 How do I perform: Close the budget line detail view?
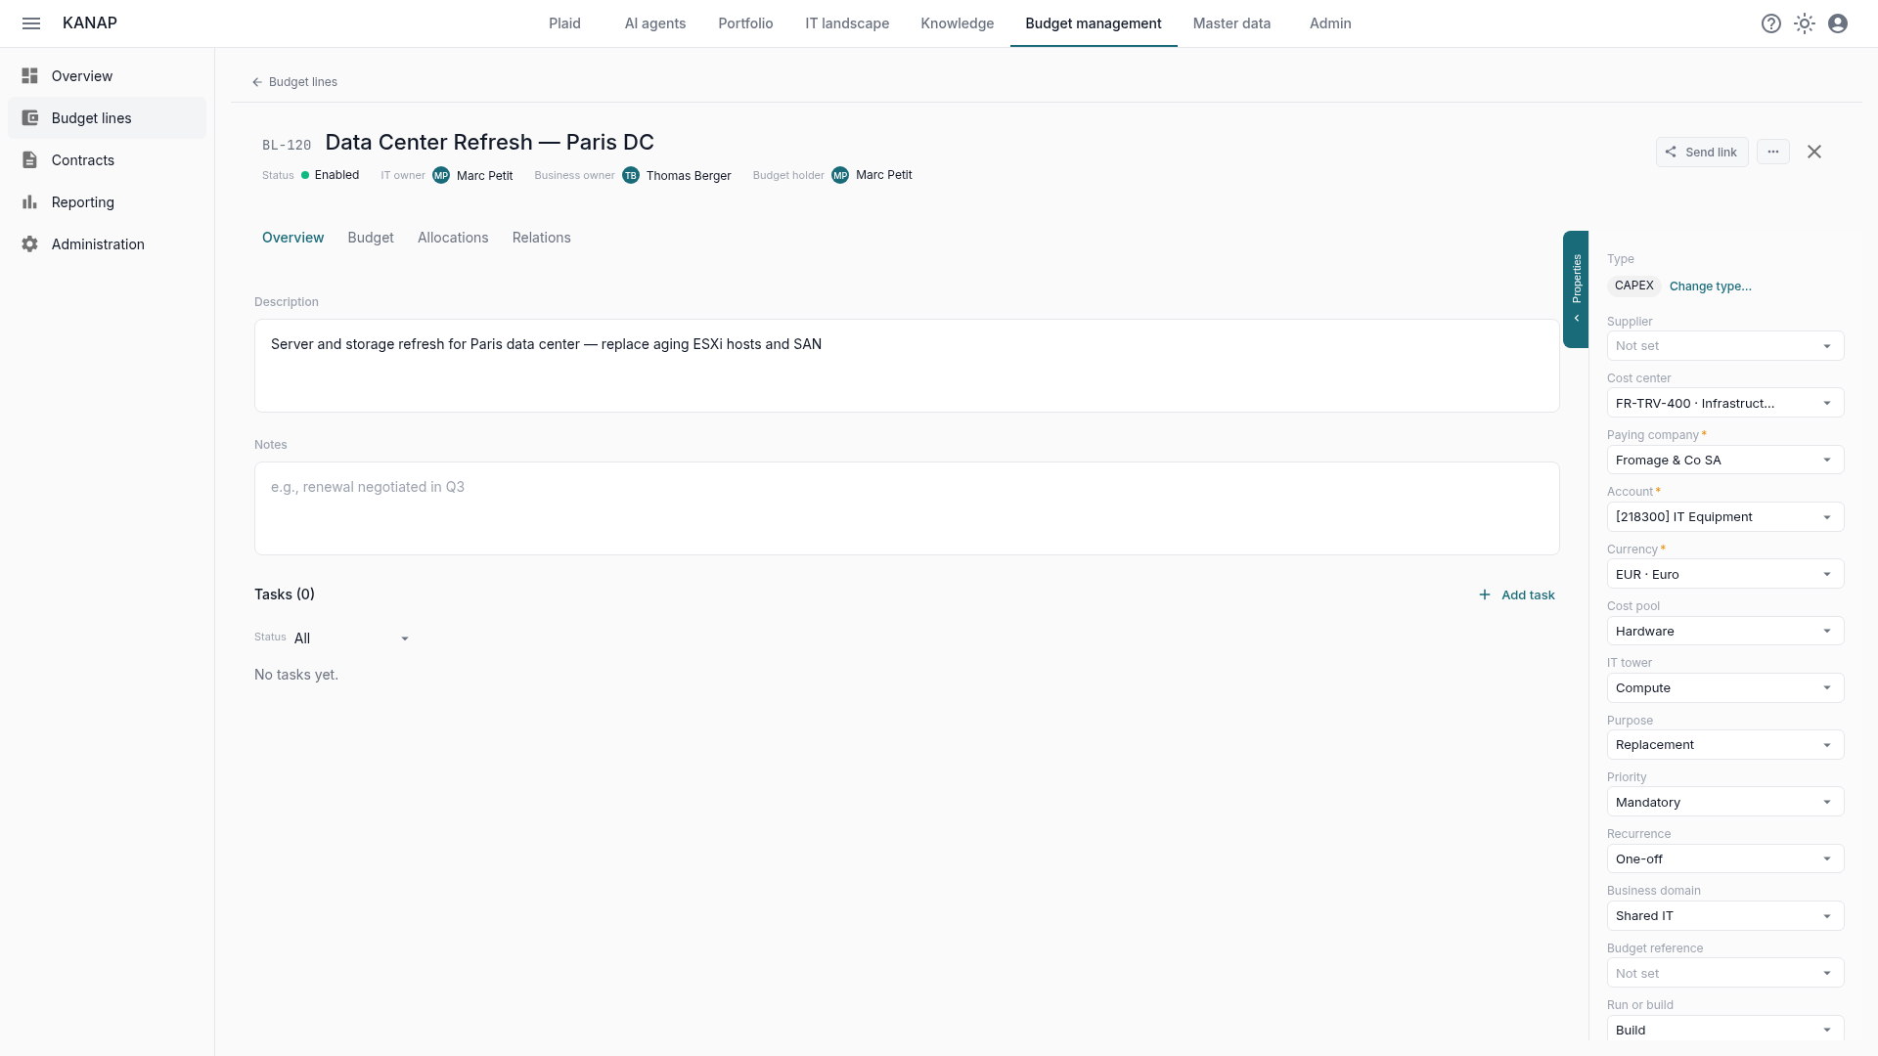tap(1814, 152)
